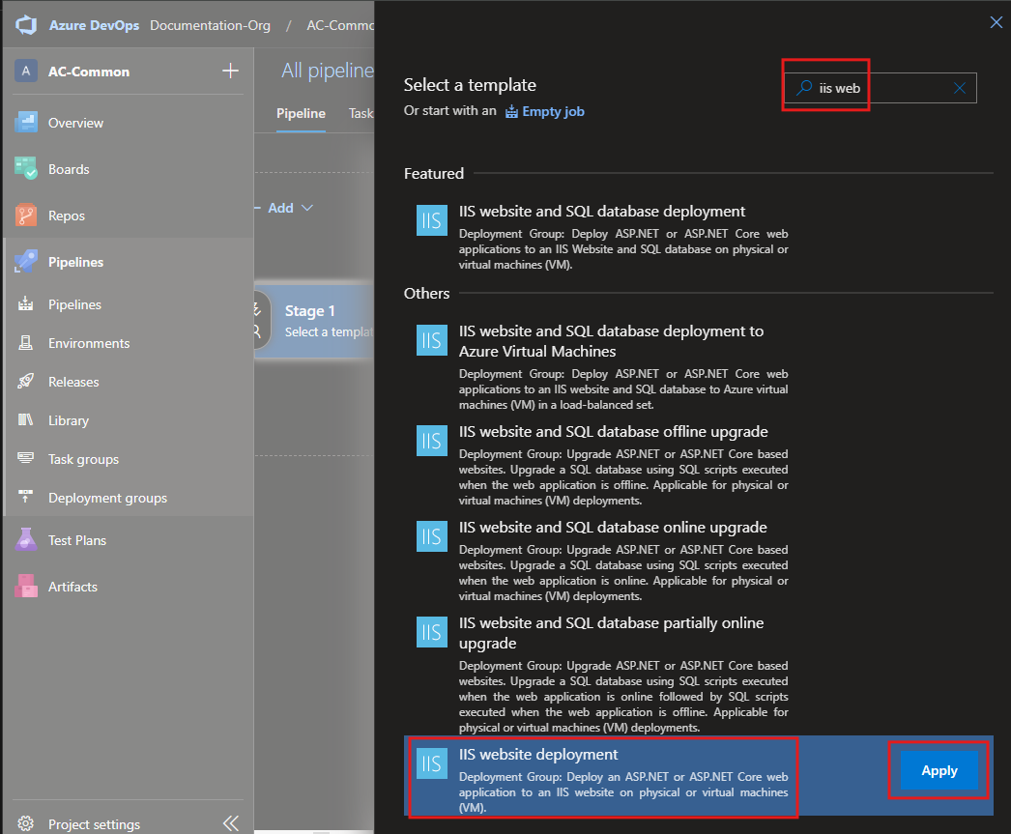Open the Artifacts package icon
This screenshot has width=1011, height=834.
(26, 587)
